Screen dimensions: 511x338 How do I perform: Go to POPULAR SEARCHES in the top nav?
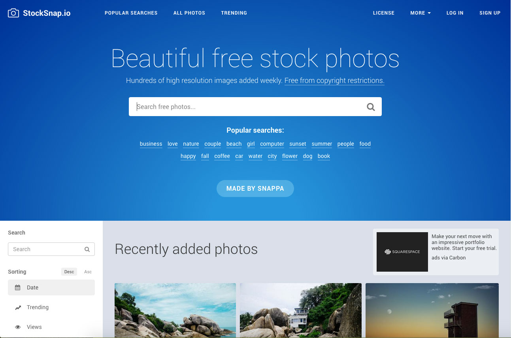coord(131,13)
